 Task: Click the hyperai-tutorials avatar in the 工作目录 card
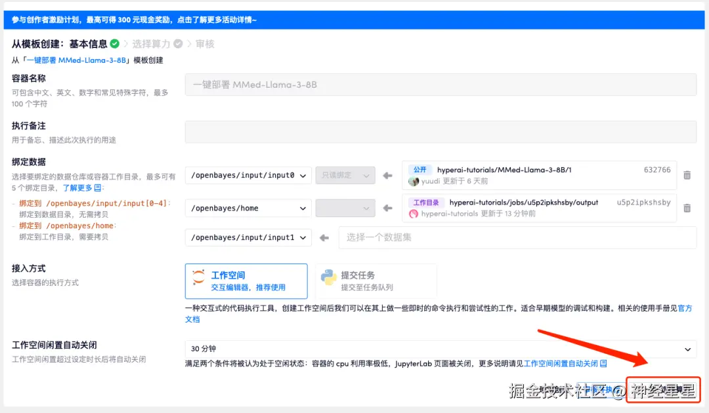pos(414,214)
